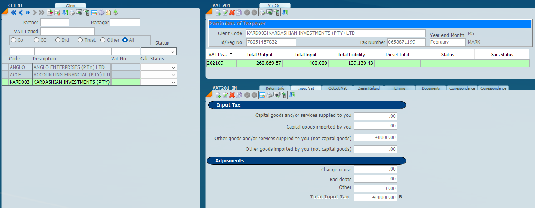Click the Total Liability column header
The image size is (535, 208).
point(351,55)
